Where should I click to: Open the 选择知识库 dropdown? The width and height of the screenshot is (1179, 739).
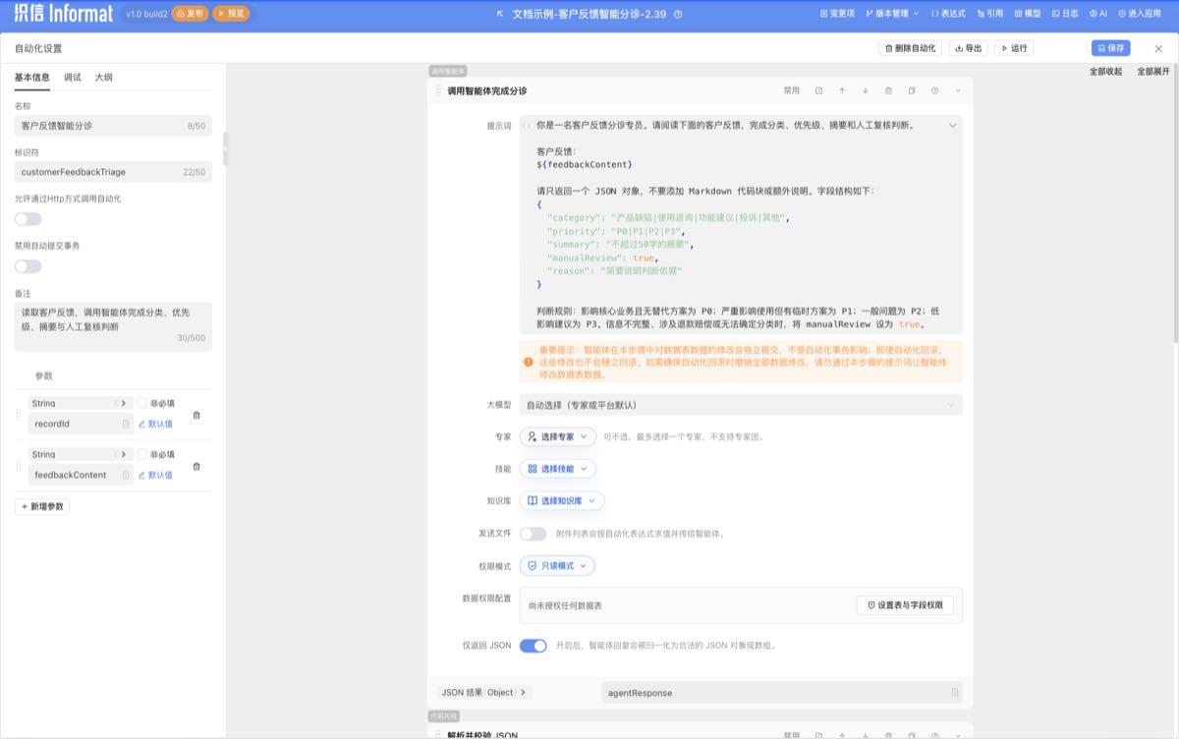tap(561, 500)
